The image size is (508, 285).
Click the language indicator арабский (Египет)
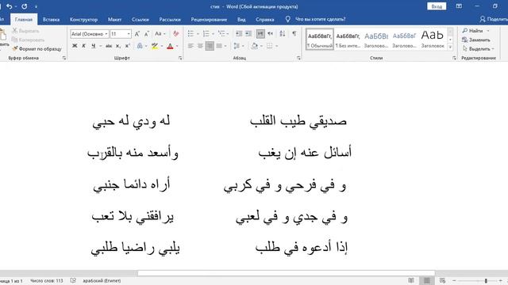[102, 280]
